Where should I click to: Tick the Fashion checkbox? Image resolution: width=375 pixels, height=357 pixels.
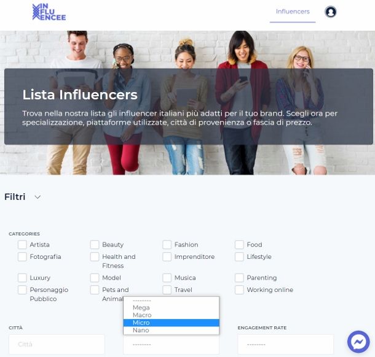(167, 245)
